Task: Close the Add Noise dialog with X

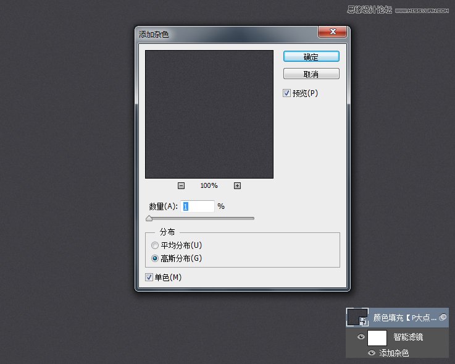Action: [x=333, y=32]
